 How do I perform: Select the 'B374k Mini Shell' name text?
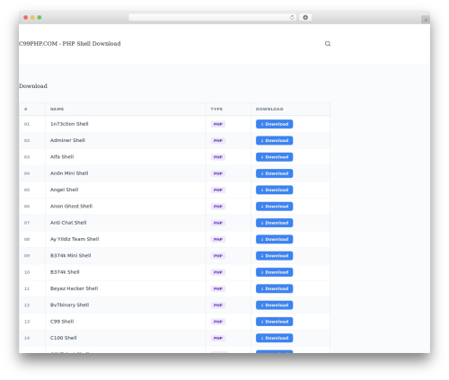70,256
